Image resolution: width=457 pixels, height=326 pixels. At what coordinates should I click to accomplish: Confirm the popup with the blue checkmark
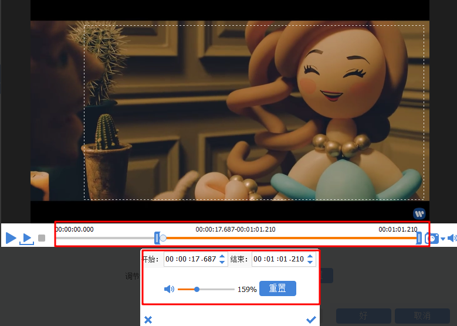pos(312,320)
